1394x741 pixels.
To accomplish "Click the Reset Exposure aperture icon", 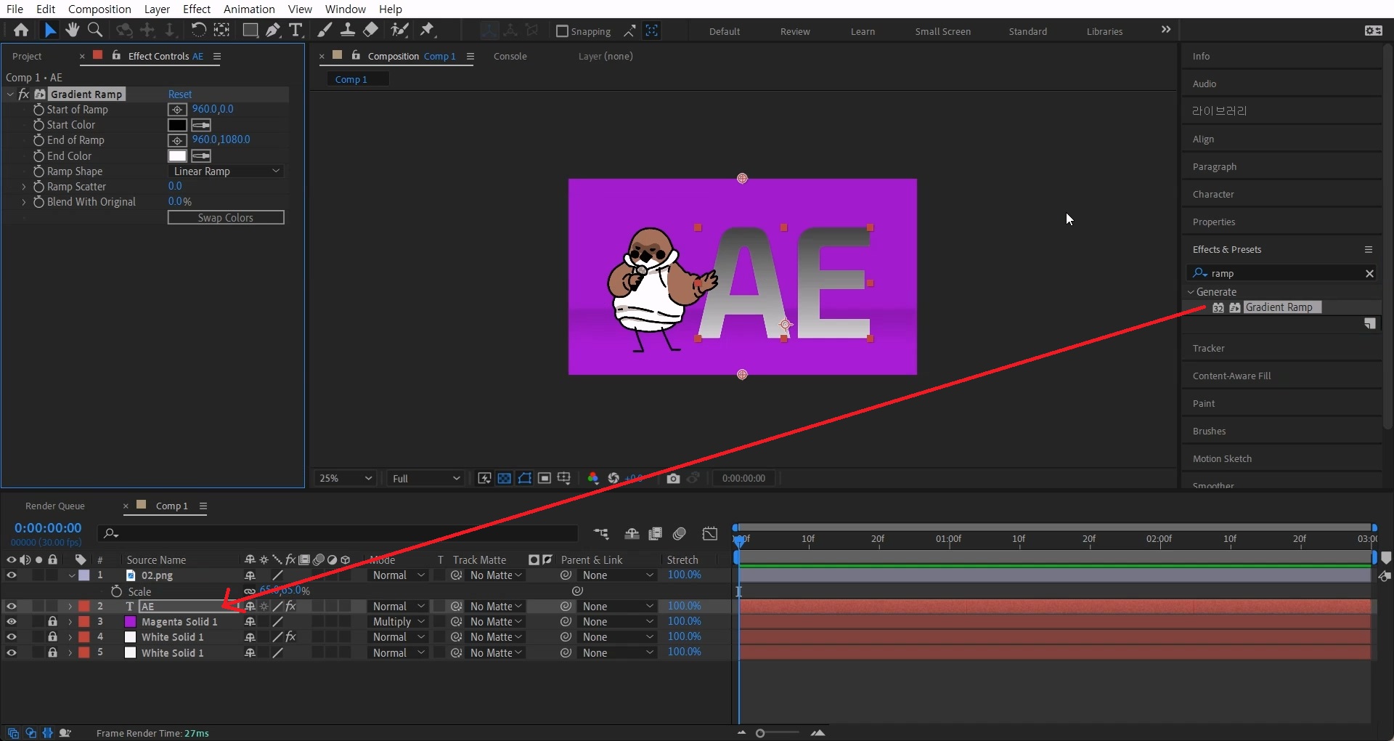I will point(614,478).
